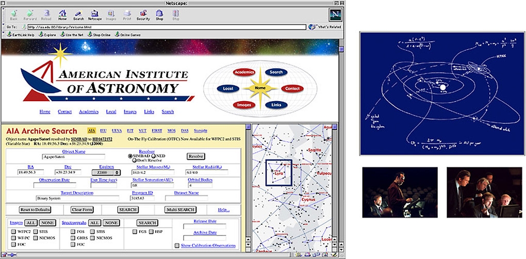Viewport: 526px width, 259px height.
Task: Click the Local oval on the star map
Action: 228,89
